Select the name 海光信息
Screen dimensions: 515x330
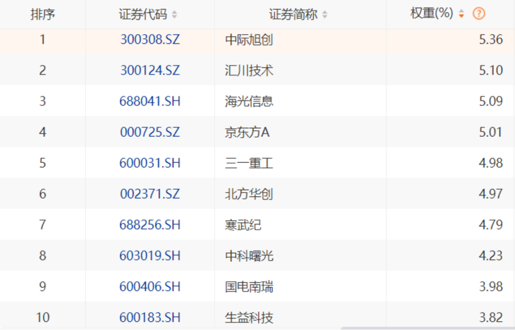tap(249, 102)
